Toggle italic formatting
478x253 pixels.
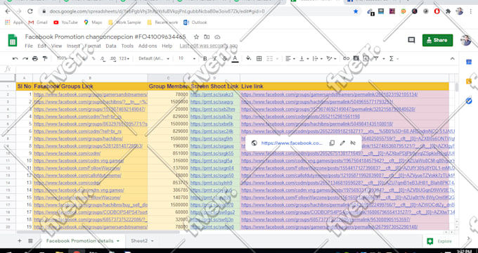214,58
